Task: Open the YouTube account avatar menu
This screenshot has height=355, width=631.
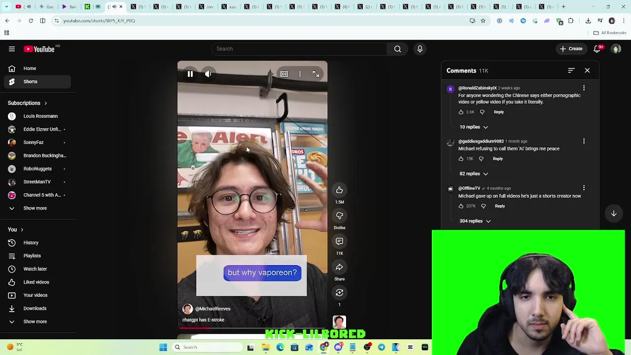Action: (x=616, y=49)
